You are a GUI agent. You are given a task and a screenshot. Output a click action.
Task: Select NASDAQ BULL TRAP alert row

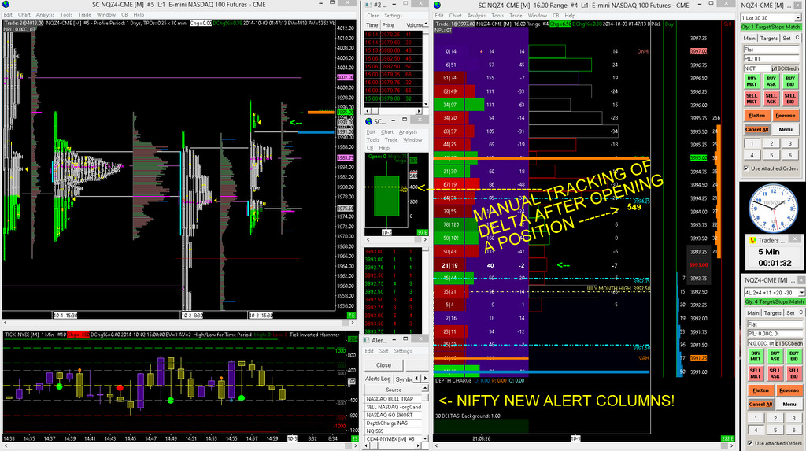[x=394, y=398]
